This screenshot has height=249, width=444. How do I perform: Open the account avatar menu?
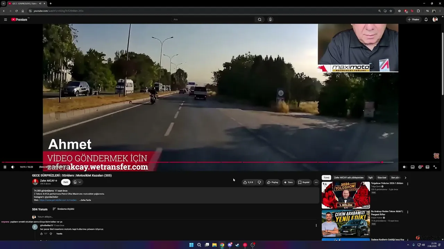[x=435, y=19]
